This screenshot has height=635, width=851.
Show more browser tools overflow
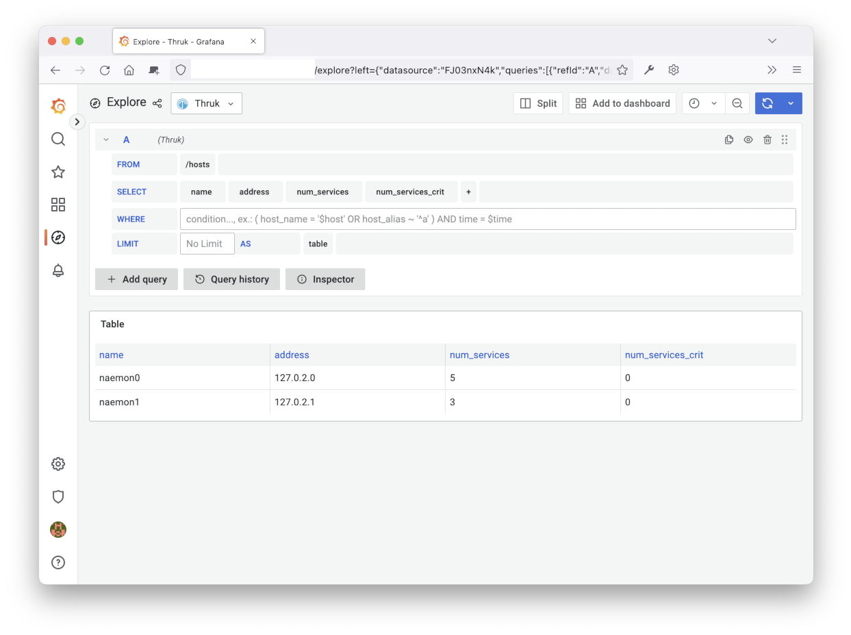(772, 70)
